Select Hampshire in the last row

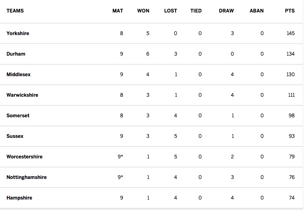point(19,198)
